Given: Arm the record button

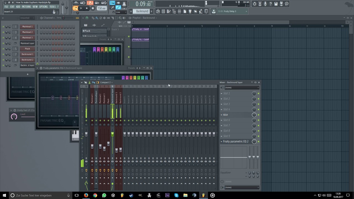Looking at the screenshot, I should 93,8.
